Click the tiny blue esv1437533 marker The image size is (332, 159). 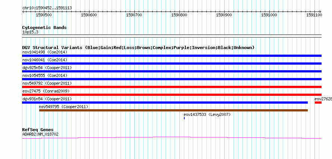click(x=184, y=118)
